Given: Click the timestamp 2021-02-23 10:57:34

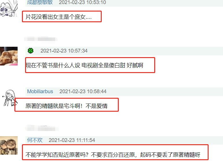Looking at the screenshot, I should click(x=64, y=51).
